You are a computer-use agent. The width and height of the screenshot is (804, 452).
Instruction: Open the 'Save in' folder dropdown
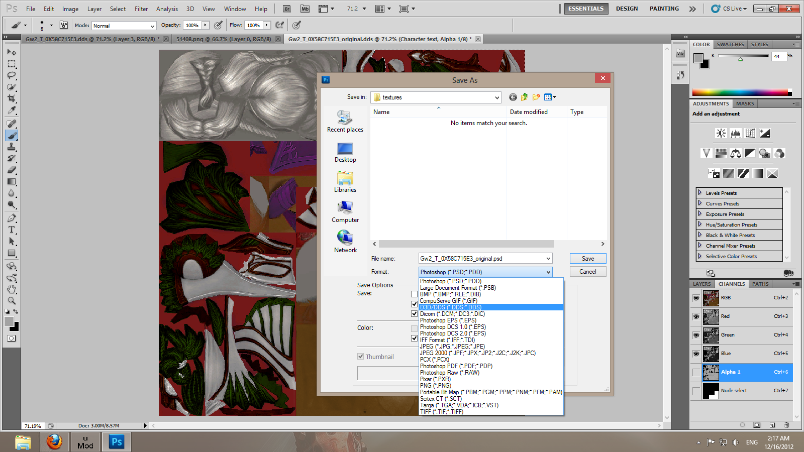click(497, 97)
